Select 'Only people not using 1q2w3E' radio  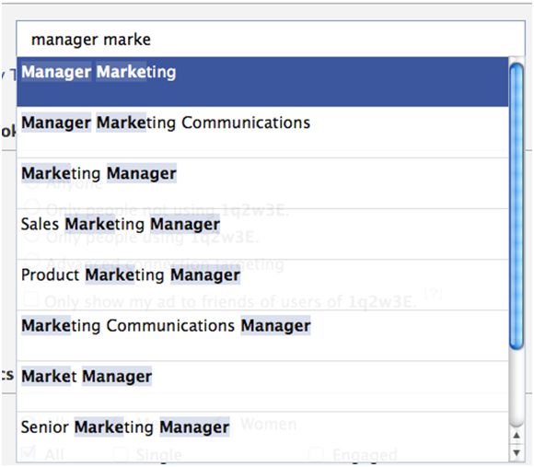(32, 206)
